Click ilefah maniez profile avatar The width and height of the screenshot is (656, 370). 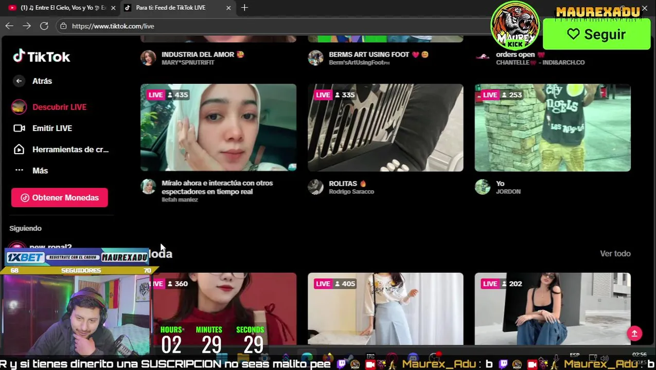148,187
